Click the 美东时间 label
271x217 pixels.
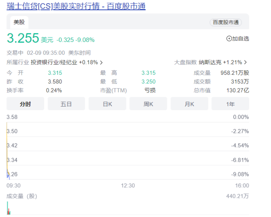coord(79,53)
